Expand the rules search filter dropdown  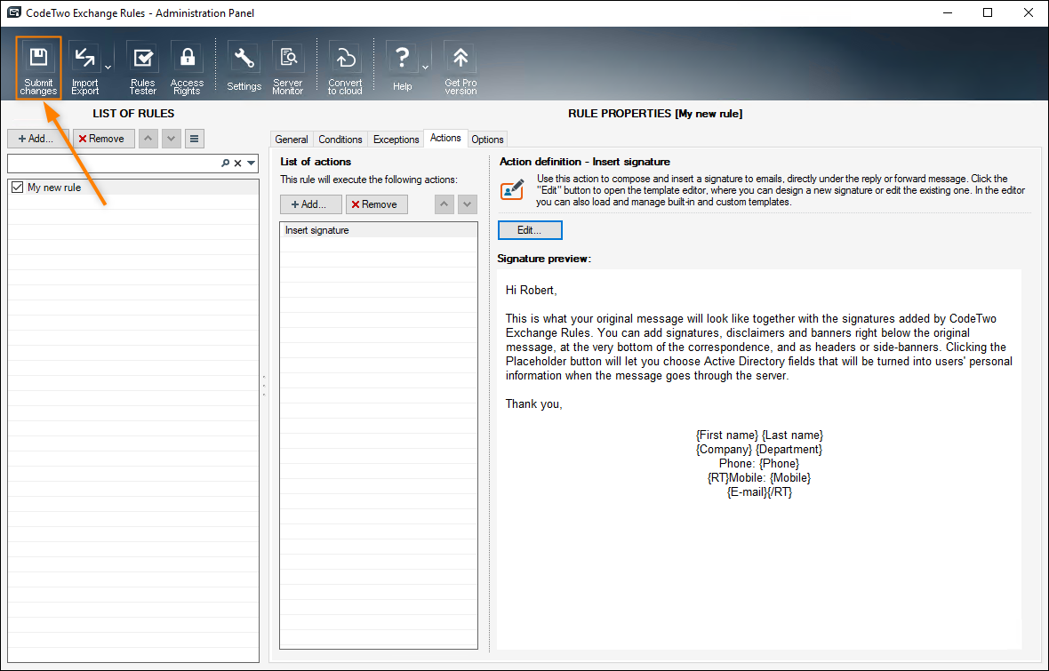(x=251, y=163)
